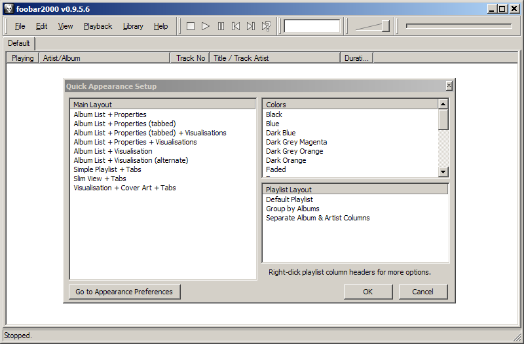Click the Stop playback icon
The width and height of the screenshot is (524, 344).
[191, 26]
